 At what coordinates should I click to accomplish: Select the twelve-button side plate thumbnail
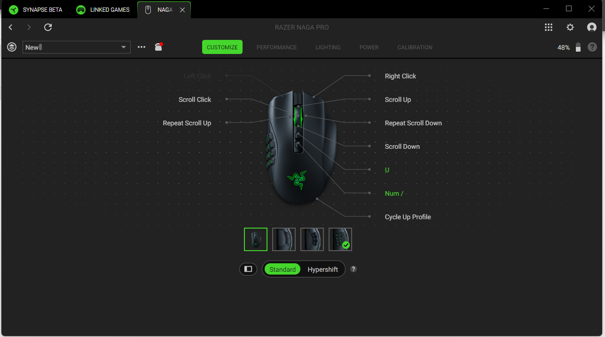(x=340, y=239)
